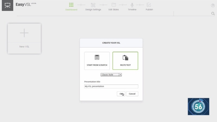Viewport: 217px width, 122px height.
Task: Select the Dashboard tab label
Action: click(71, 10)
